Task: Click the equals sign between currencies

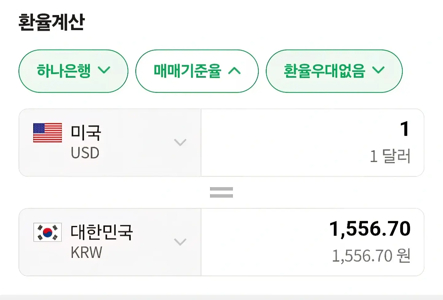Action: (221, 192)
